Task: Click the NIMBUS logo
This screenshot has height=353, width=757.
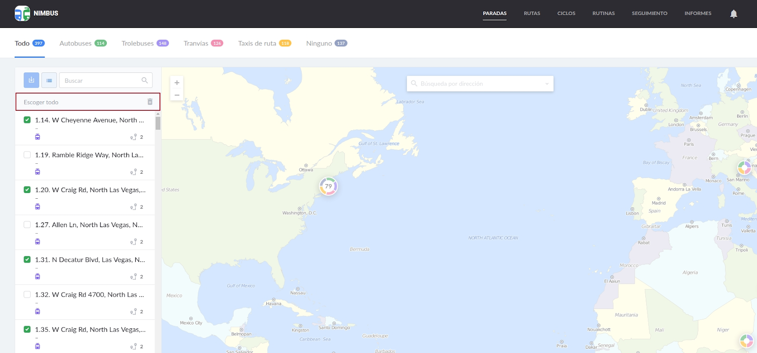Action: (x=36, y=13)
